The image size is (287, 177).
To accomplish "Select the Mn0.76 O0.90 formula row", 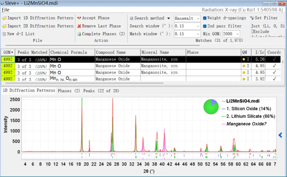I will click(141, 79).
